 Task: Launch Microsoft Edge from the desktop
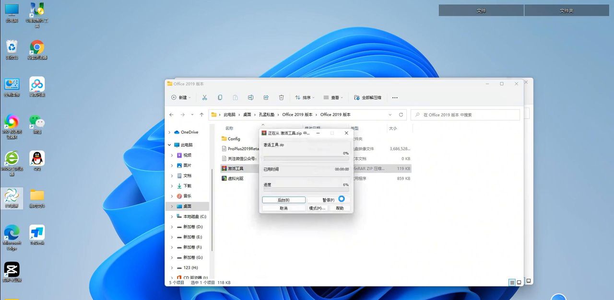coord(12,238)
